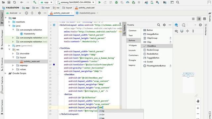
Task: Expand the manifests folder
Action: pyautogui.click(x=9, y=22)
